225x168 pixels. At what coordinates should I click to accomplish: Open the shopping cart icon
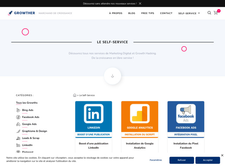[x=216, y=13]
